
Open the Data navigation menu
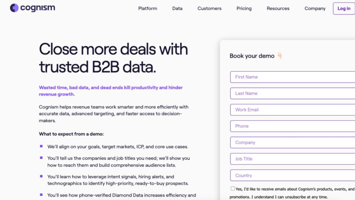click(x=177, y=8)
